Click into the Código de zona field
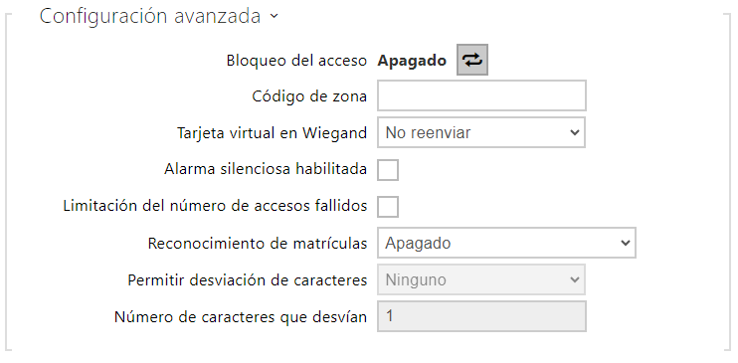This screenshot has height=363, width=738. [481, 95]
